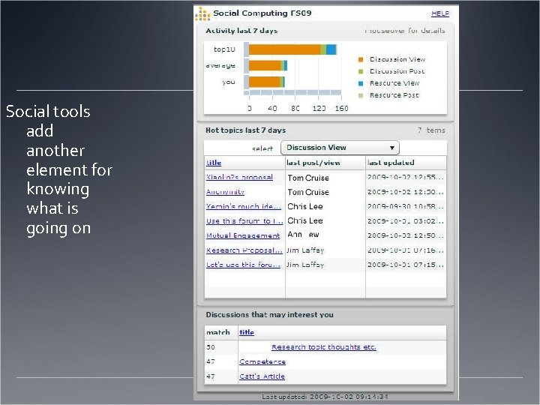Click the 'Hot topics last 7 days' heading
The image size is (540, 405).
[x=245, y=130]
